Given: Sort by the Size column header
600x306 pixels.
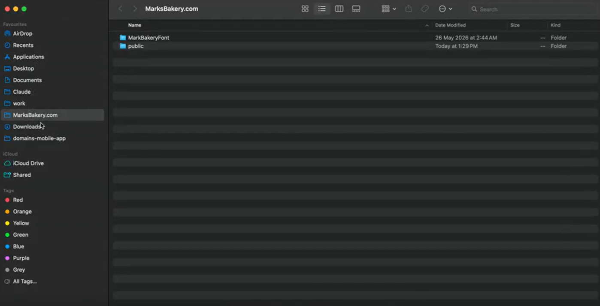Looking at the screenshot, I should click(x=515, y=25).
